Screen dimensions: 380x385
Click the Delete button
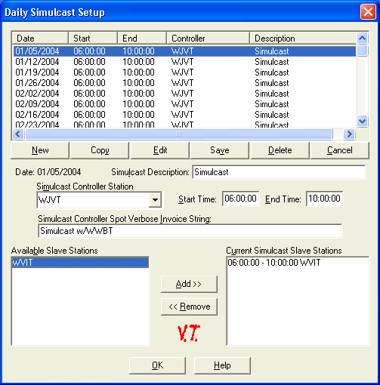(280, 150)
